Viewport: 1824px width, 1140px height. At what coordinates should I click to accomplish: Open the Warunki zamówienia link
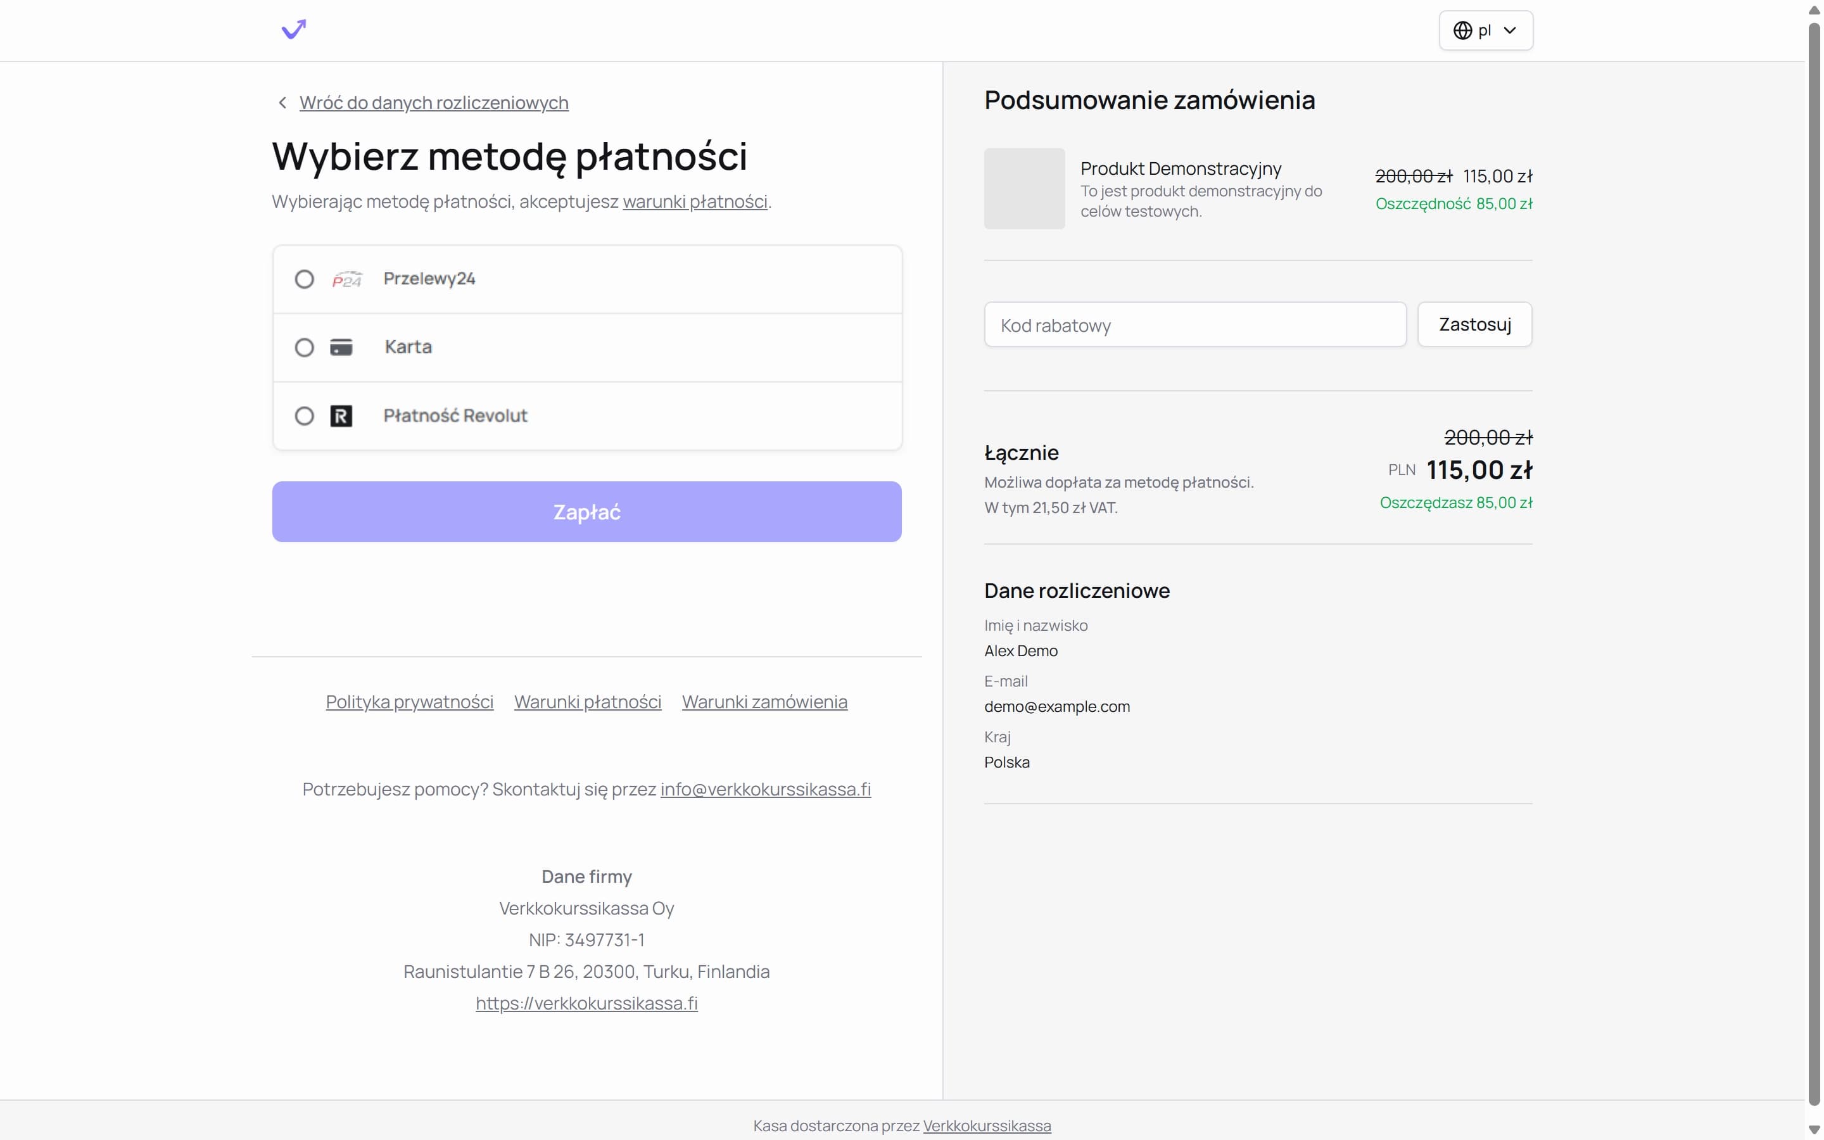[764, 702]
